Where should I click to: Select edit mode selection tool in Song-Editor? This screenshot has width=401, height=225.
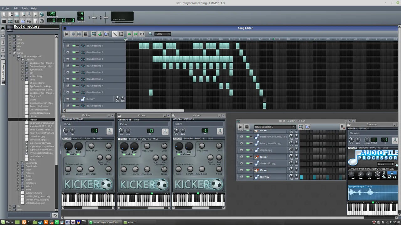[121, 34]
